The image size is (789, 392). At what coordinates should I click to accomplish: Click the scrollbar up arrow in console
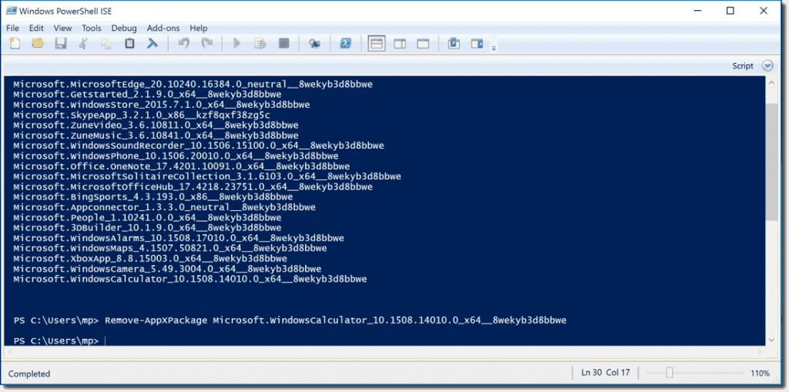(771, 82)
